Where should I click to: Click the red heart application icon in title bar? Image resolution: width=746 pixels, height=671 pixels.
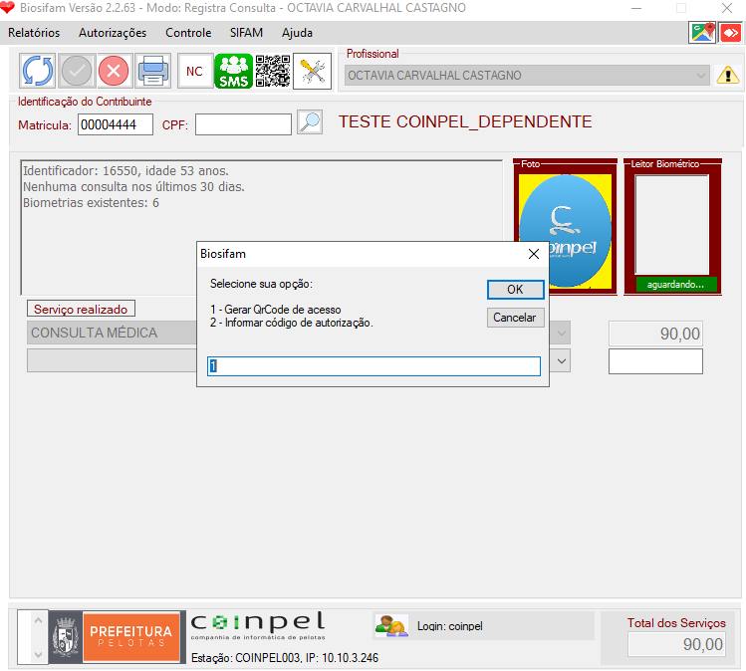coord(8,8)
